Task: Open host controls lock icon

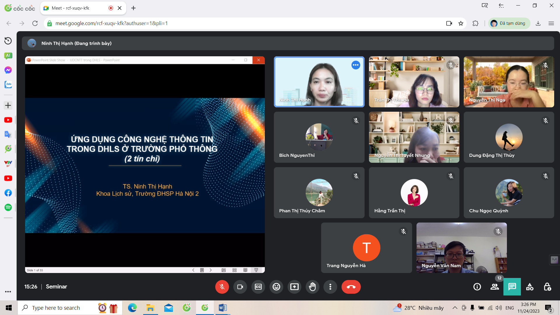Action: coord(547,287)
